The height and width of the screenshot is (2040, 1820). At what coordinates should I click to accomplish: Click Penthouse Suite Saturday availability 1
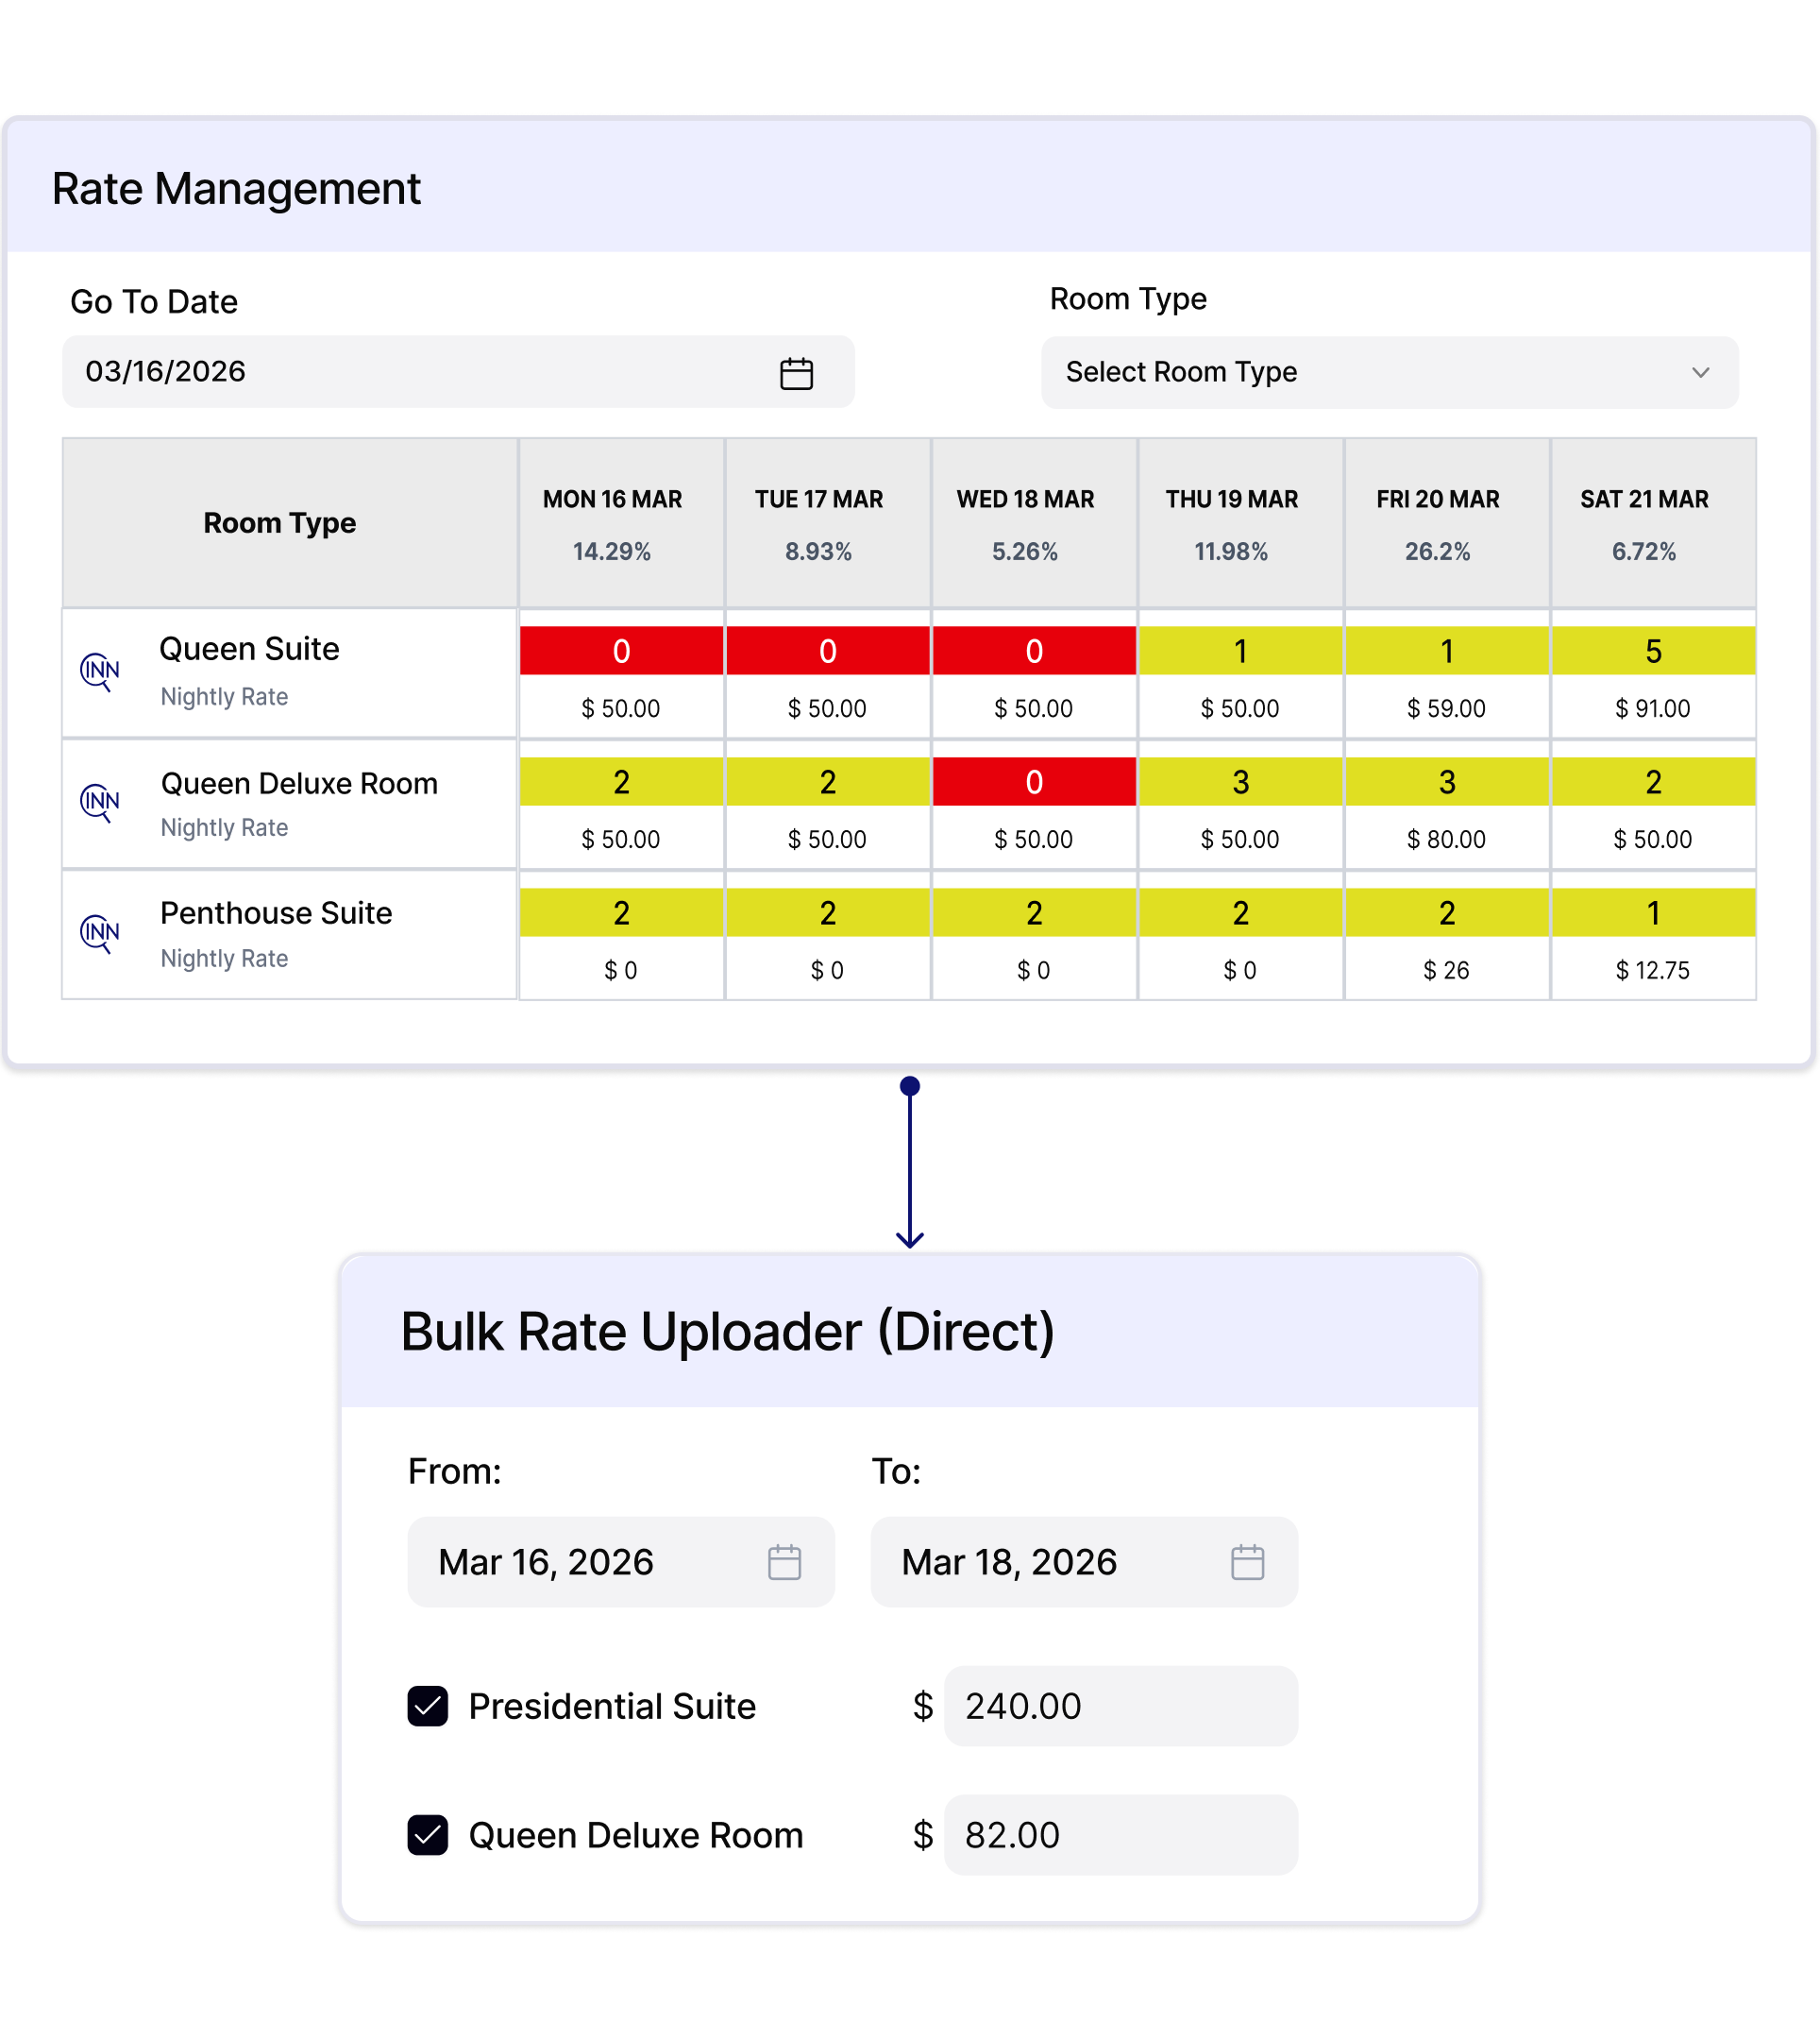pyautogui.click(x=1653, y=913)
